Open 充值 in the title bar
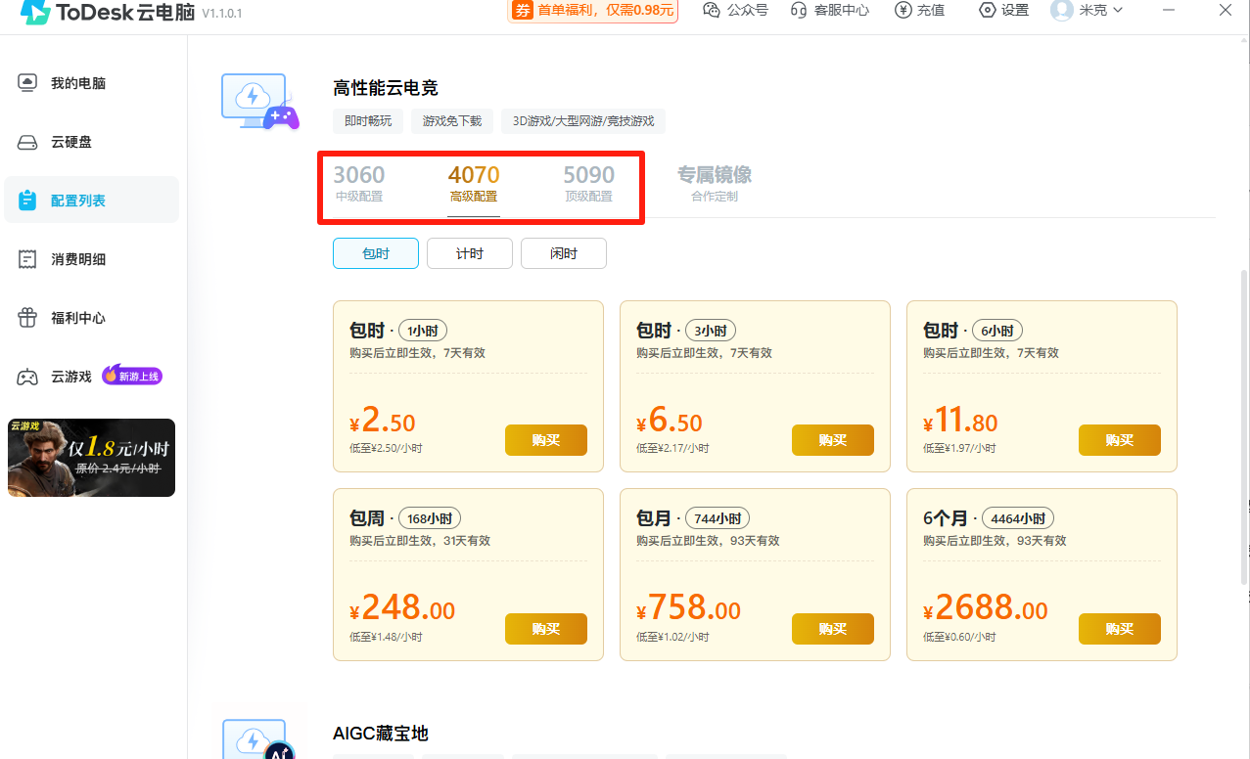The image size is (1250, 759). coord(919,10)
